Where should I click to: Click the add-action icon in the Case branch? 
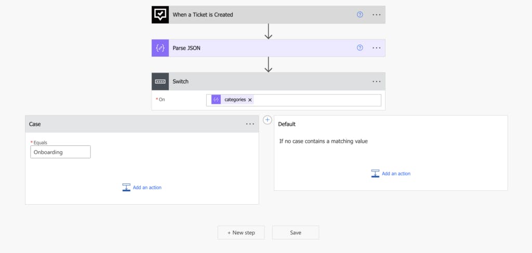pyautogui.click(x=126, y=188)
